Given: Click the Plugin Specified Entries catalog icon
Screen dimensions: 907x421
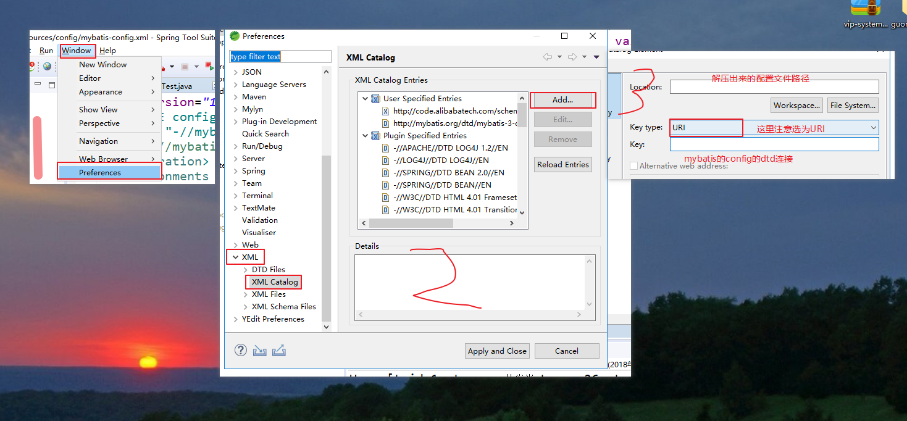Looking at the screenshot, I should pos(375,136).
